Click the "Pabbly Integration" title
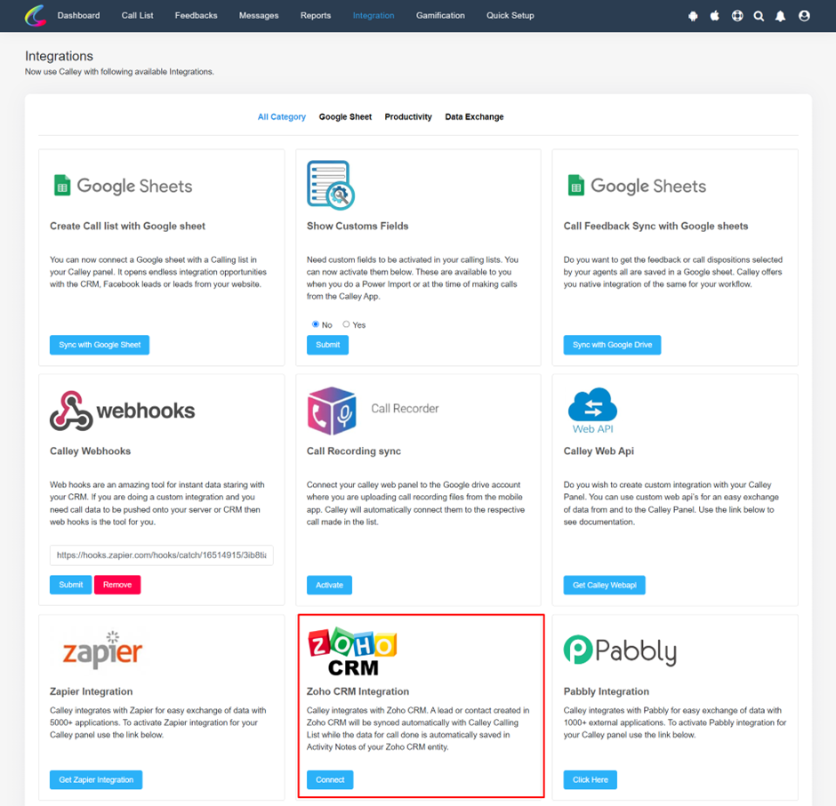The image size is (836, 806). click(x=607, y=691)
